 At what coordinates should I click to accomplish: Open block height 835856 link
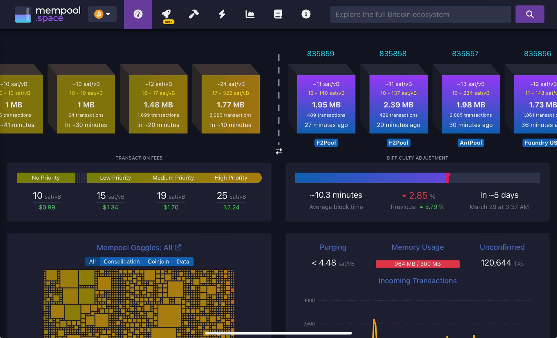[537, 54]
